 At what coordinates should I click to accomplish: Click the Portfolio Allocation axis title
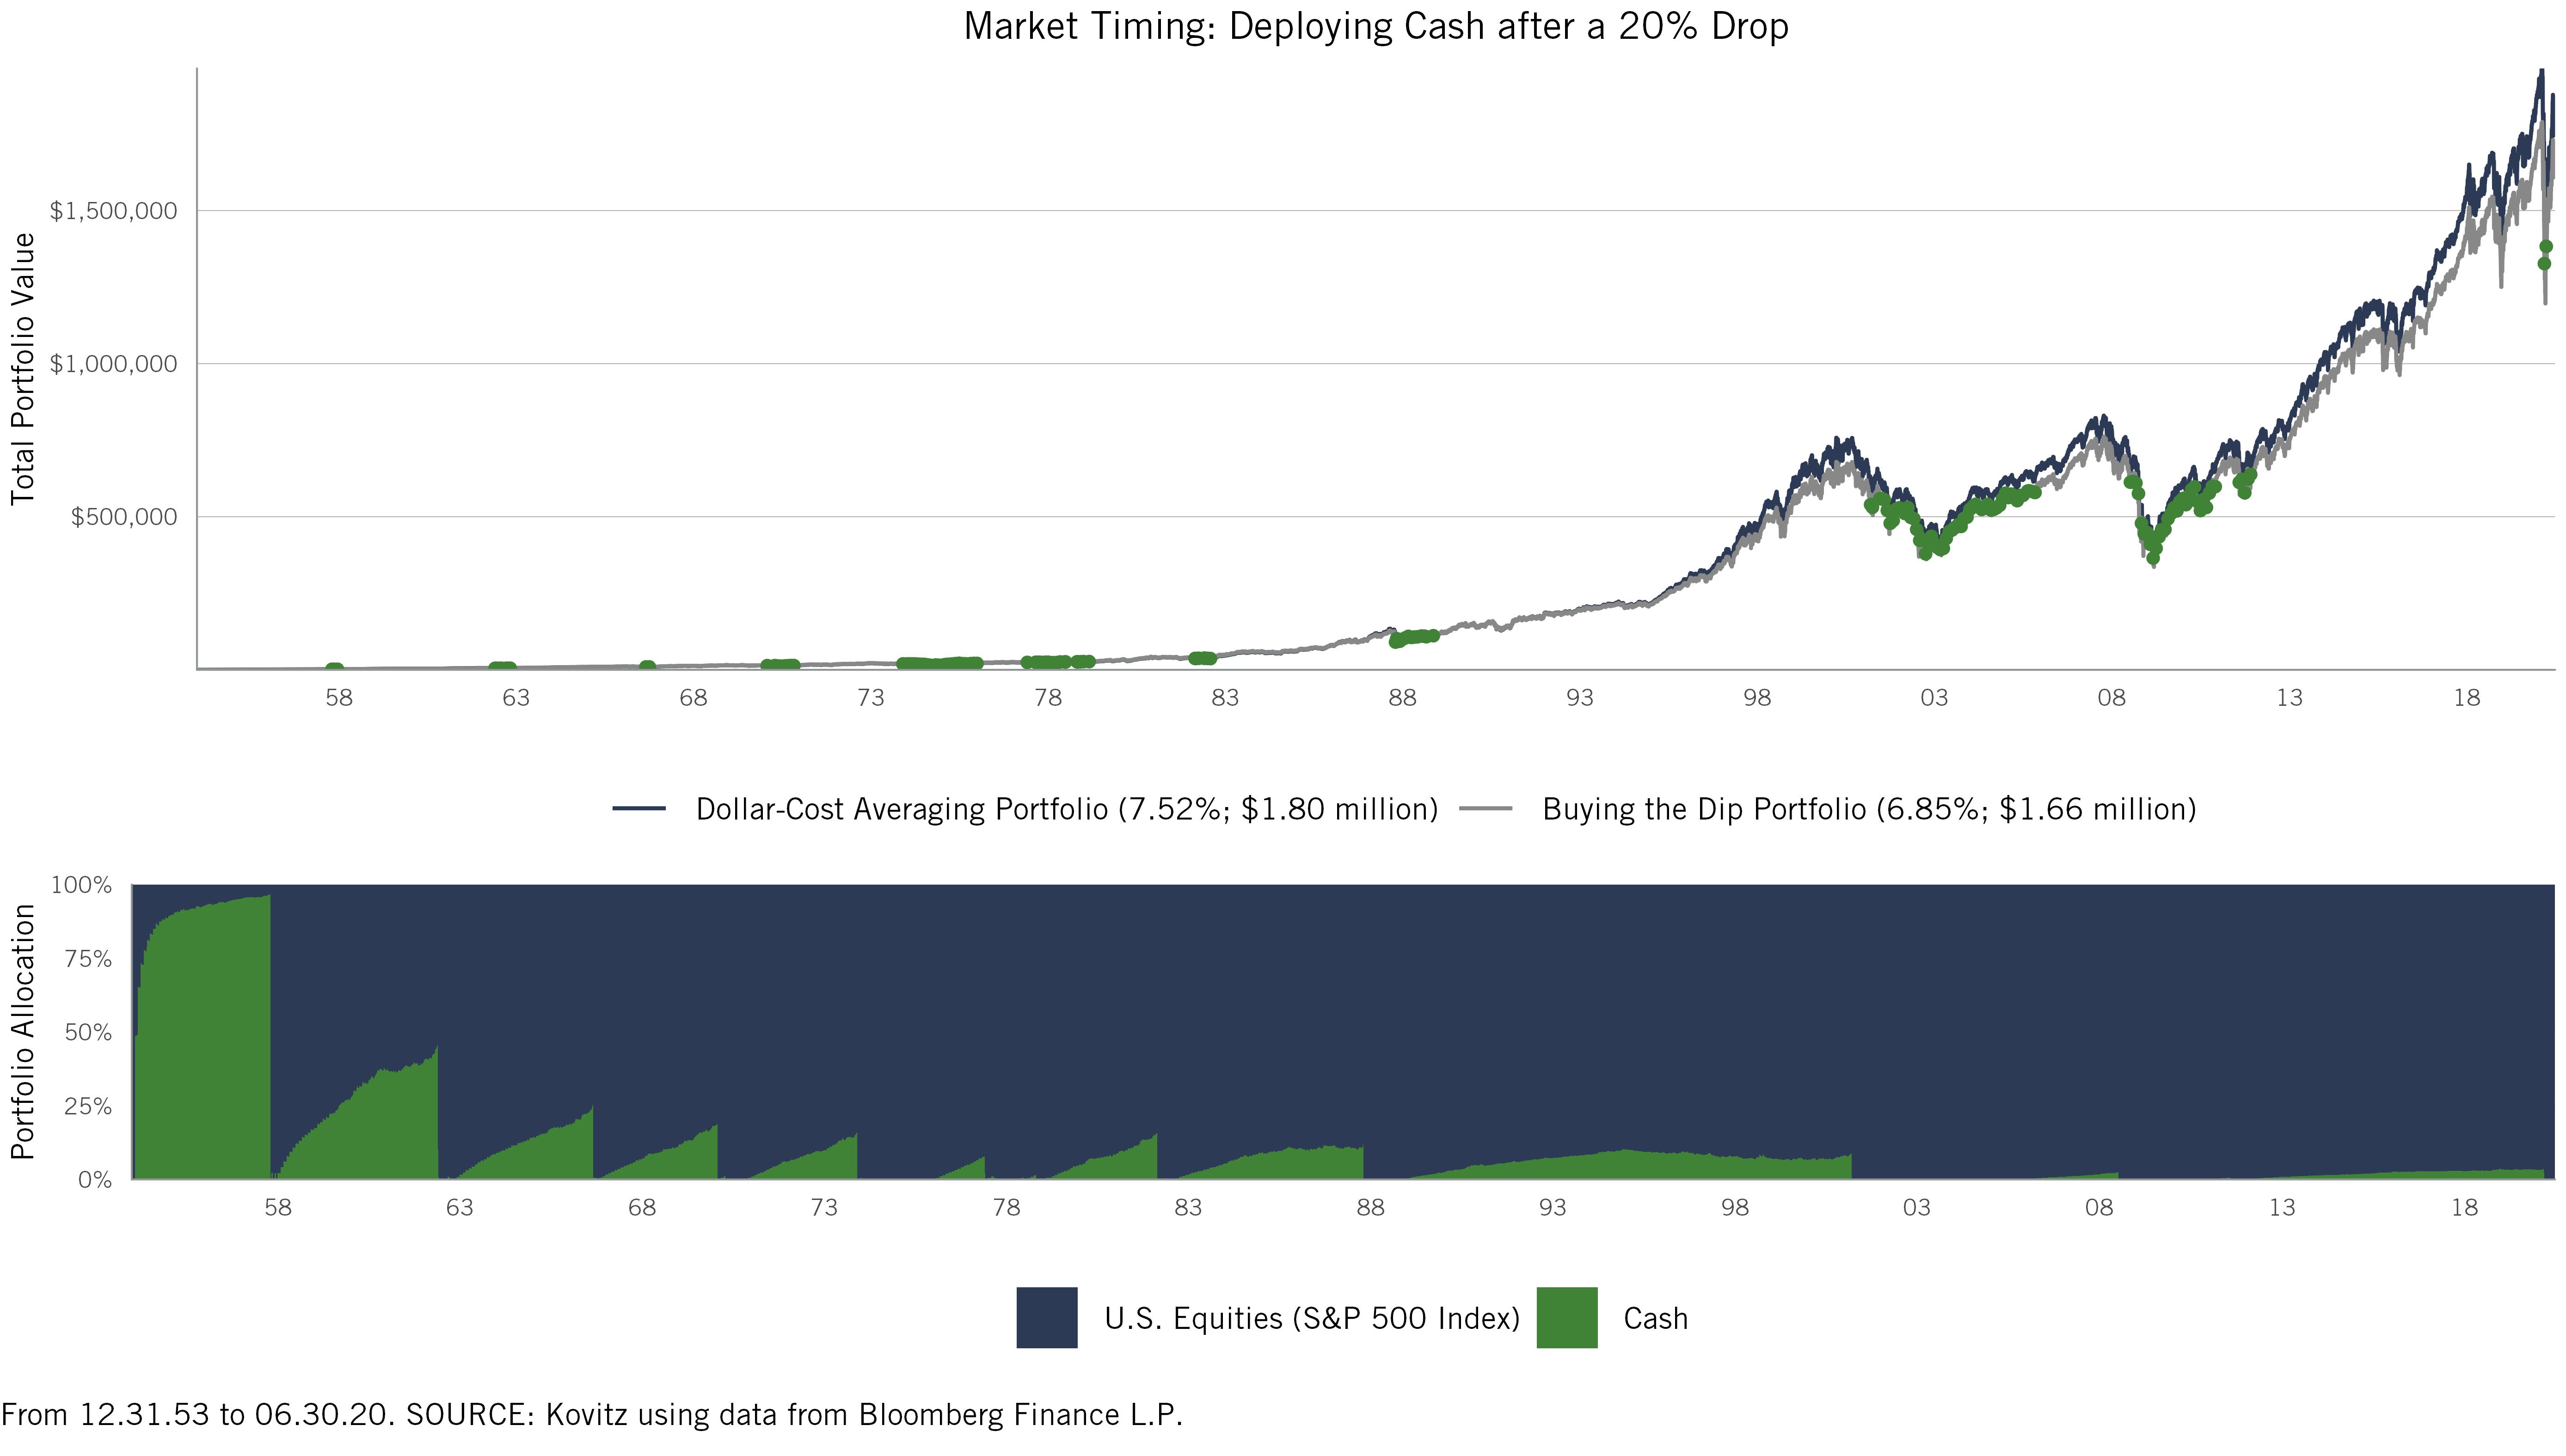[x=23, y=1032]
